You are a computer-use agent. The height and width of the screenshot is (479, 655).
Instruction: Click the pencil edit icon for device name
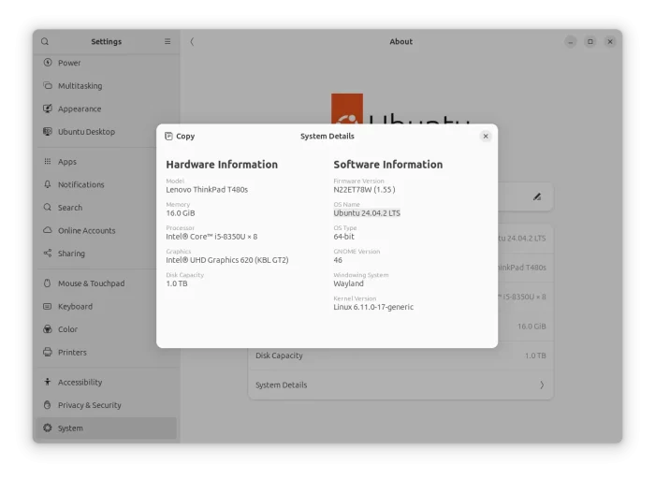(537, 196)
